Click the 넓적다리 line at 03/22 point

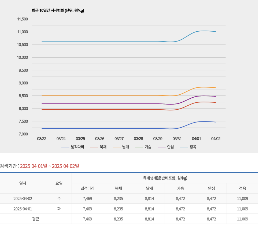pyautogui.click(x=42, y=128)
